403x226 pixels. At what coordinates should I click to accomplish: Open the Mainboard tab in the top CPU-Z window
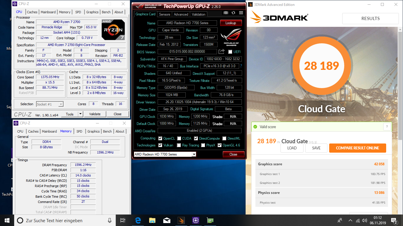pyautogui.click(x=48, y=12)
